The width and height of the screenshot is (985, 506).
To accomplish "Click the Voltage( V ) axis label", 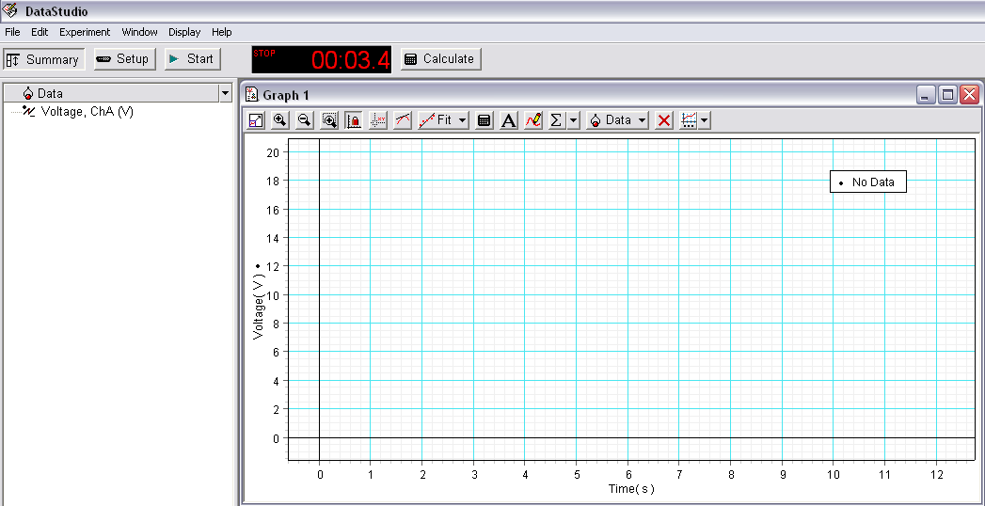I will (258, 308).
